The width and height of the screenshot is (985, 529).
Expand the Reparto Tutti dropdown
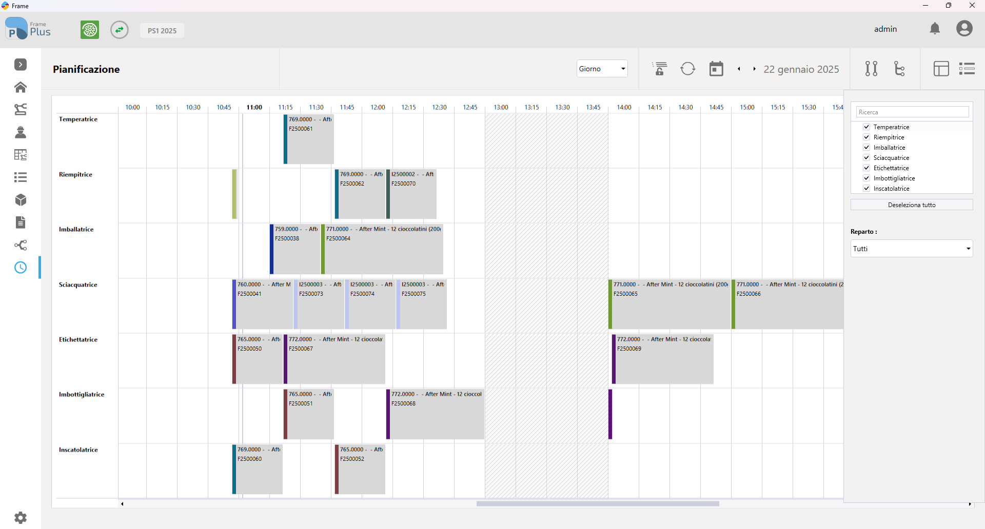click(912, 249)
